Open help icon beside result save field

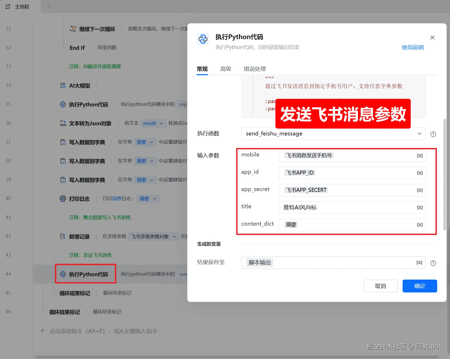433,263
